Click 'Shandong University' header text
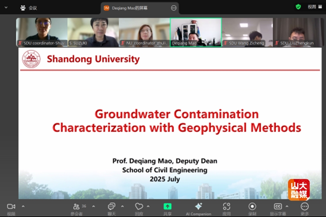This screenshot has height=217, width=326. 93,59
